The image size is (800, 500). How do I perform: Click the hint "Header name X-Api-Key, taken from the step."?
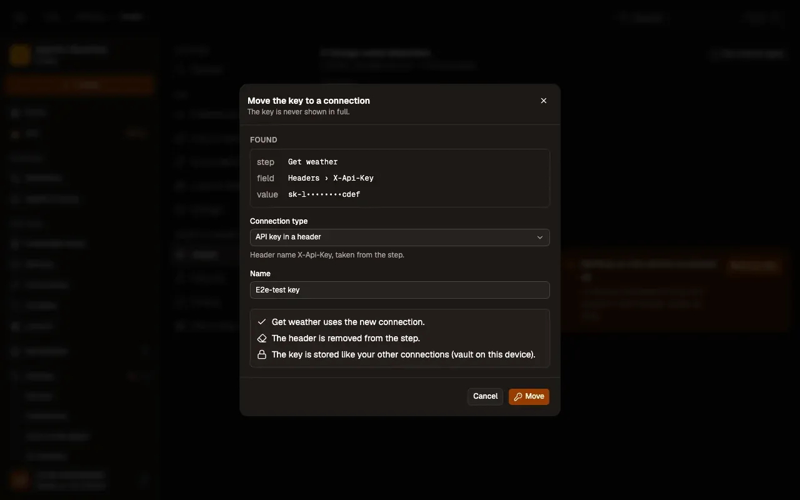coord(327,255)
